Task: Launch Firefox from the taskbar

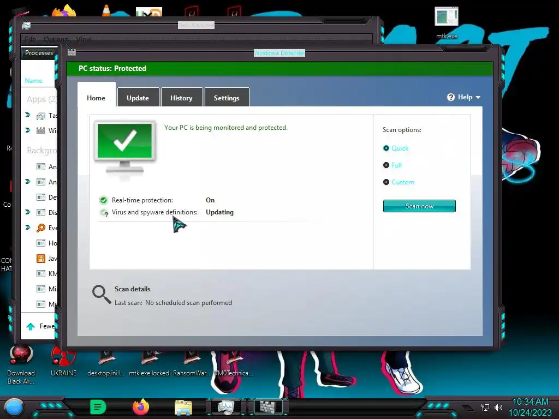Action: coord(141,407)
